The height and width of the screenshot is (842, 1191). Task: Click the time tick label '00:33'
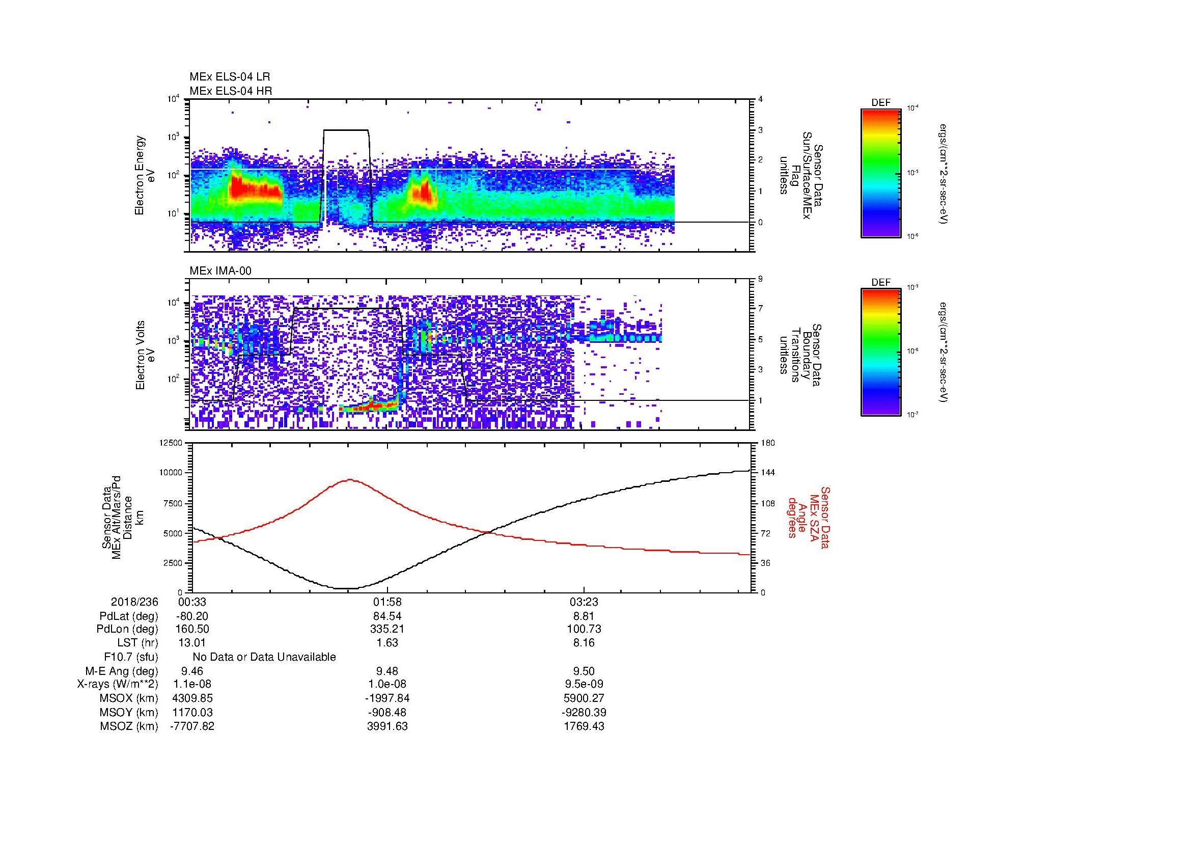192,602
